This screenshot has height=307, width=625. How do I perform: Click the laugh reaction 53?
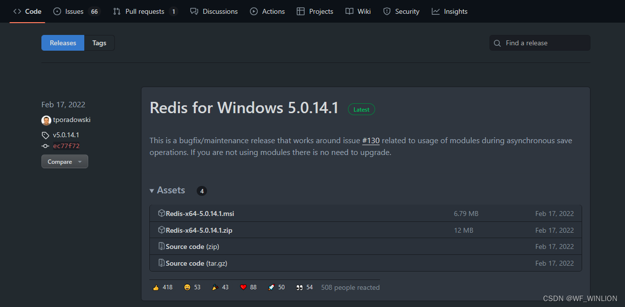(192, 287)
